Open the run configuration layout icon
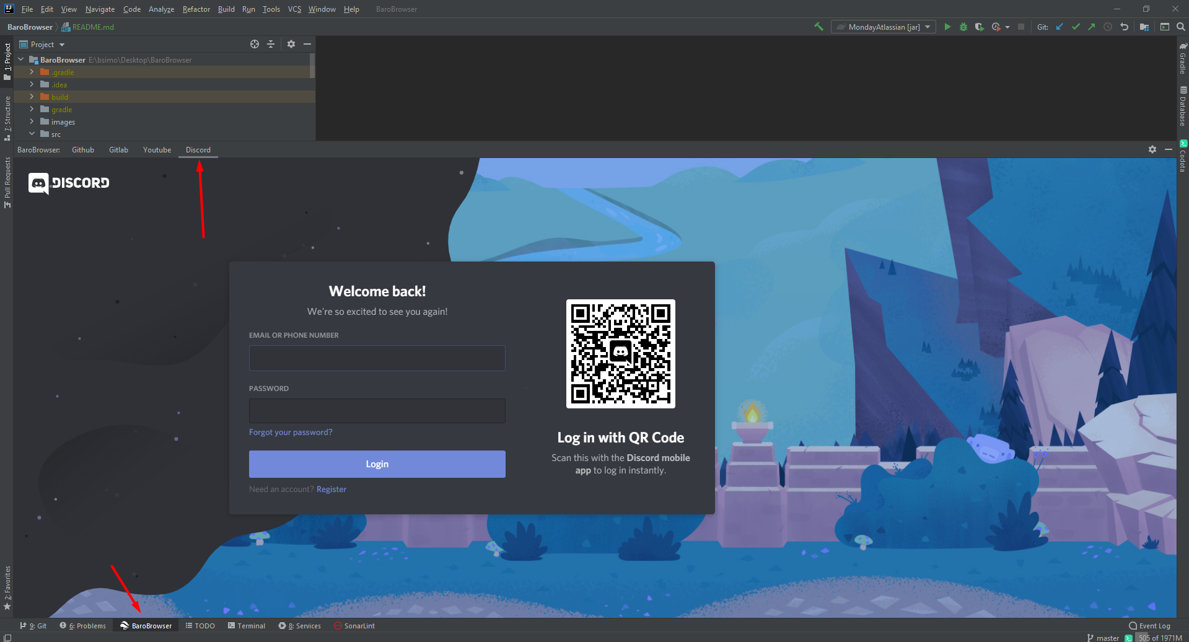The height and width of the screenshot is (642, 1189). 1165,27
